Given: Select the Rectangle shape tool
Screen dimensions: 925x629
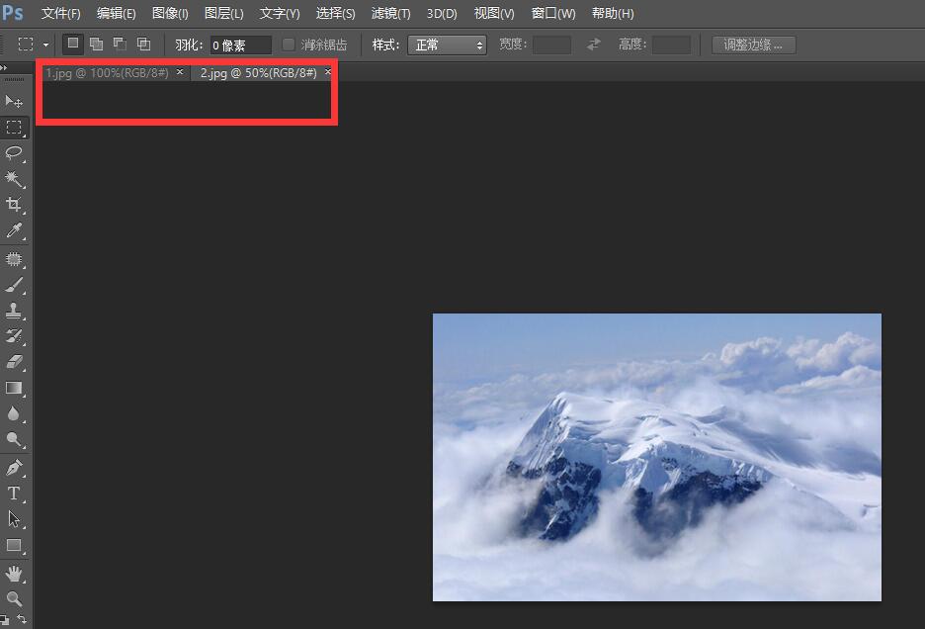Looking at the screenshot, I should click(x=14, y=545).
